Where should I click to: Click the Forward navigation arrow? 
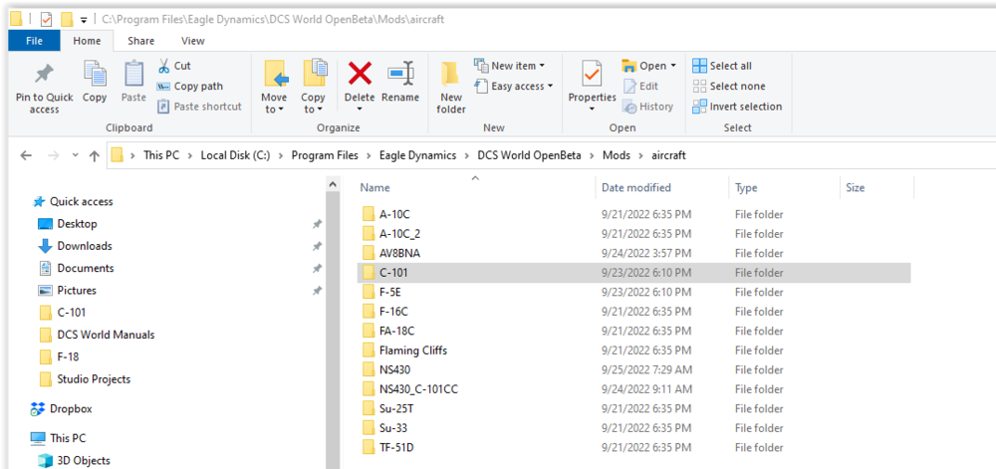point(53,155)
